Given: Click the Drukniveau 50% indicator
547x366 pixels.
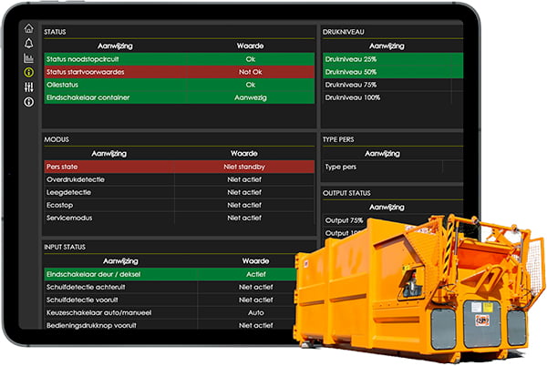Looking at the screenshot, I should (x=393, y=72).
